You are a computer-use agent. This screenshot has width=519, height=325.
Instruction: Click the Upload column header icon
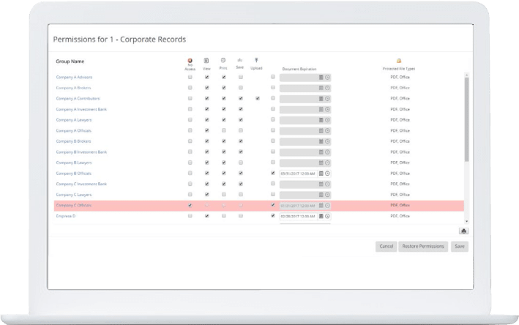256,60
